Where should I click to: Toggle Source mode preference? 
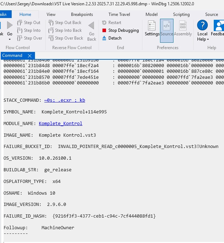click(x=167, y=31)
